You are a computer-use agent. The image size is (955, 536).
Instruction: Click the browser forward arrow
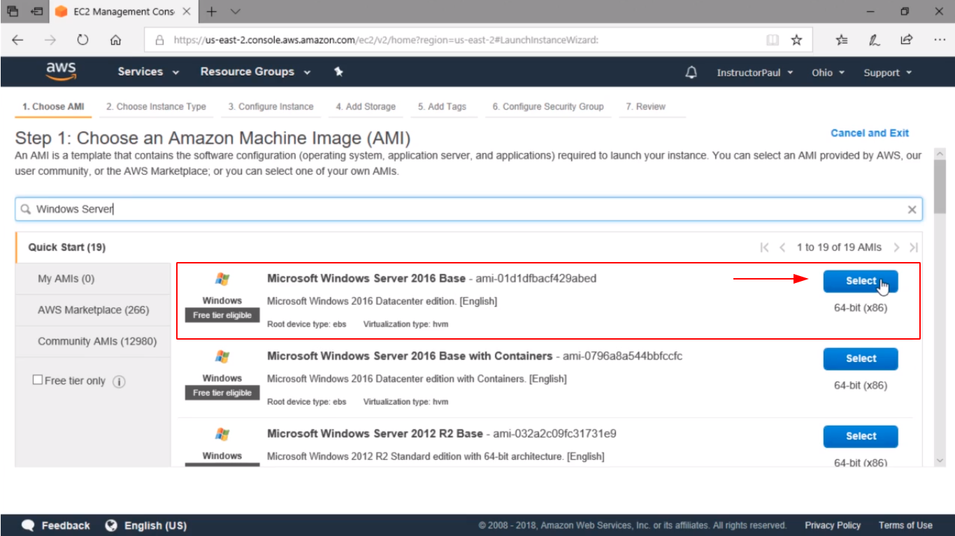tap(50, 40)
